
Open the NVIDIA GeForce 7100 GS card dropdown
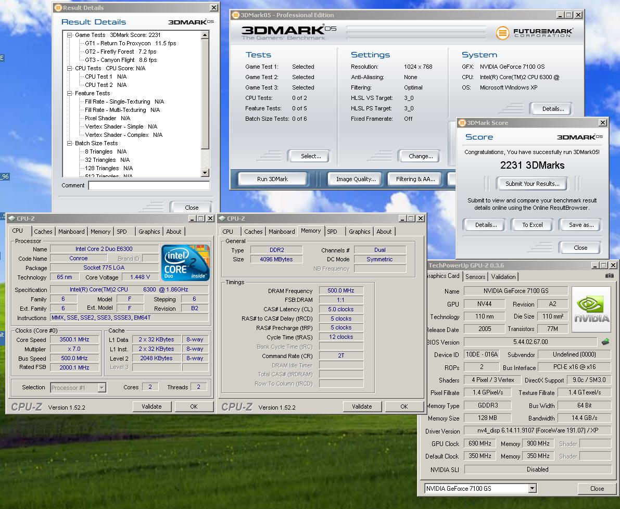[532, 489]
